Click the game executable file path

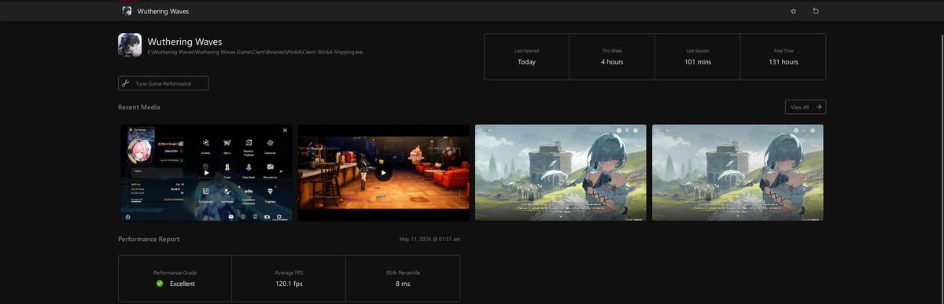click(x=256, y=52)
